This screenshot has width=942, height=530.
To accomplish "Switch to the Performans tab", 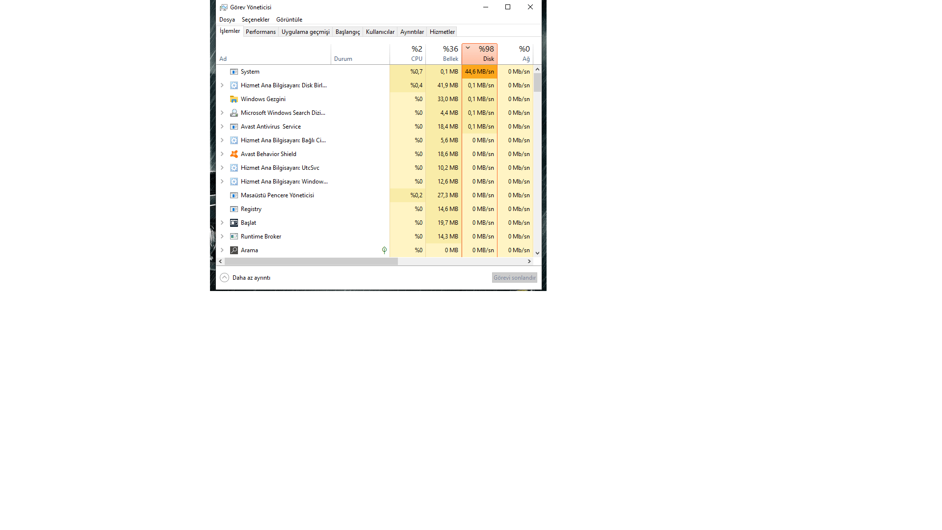I will (261, 32).
